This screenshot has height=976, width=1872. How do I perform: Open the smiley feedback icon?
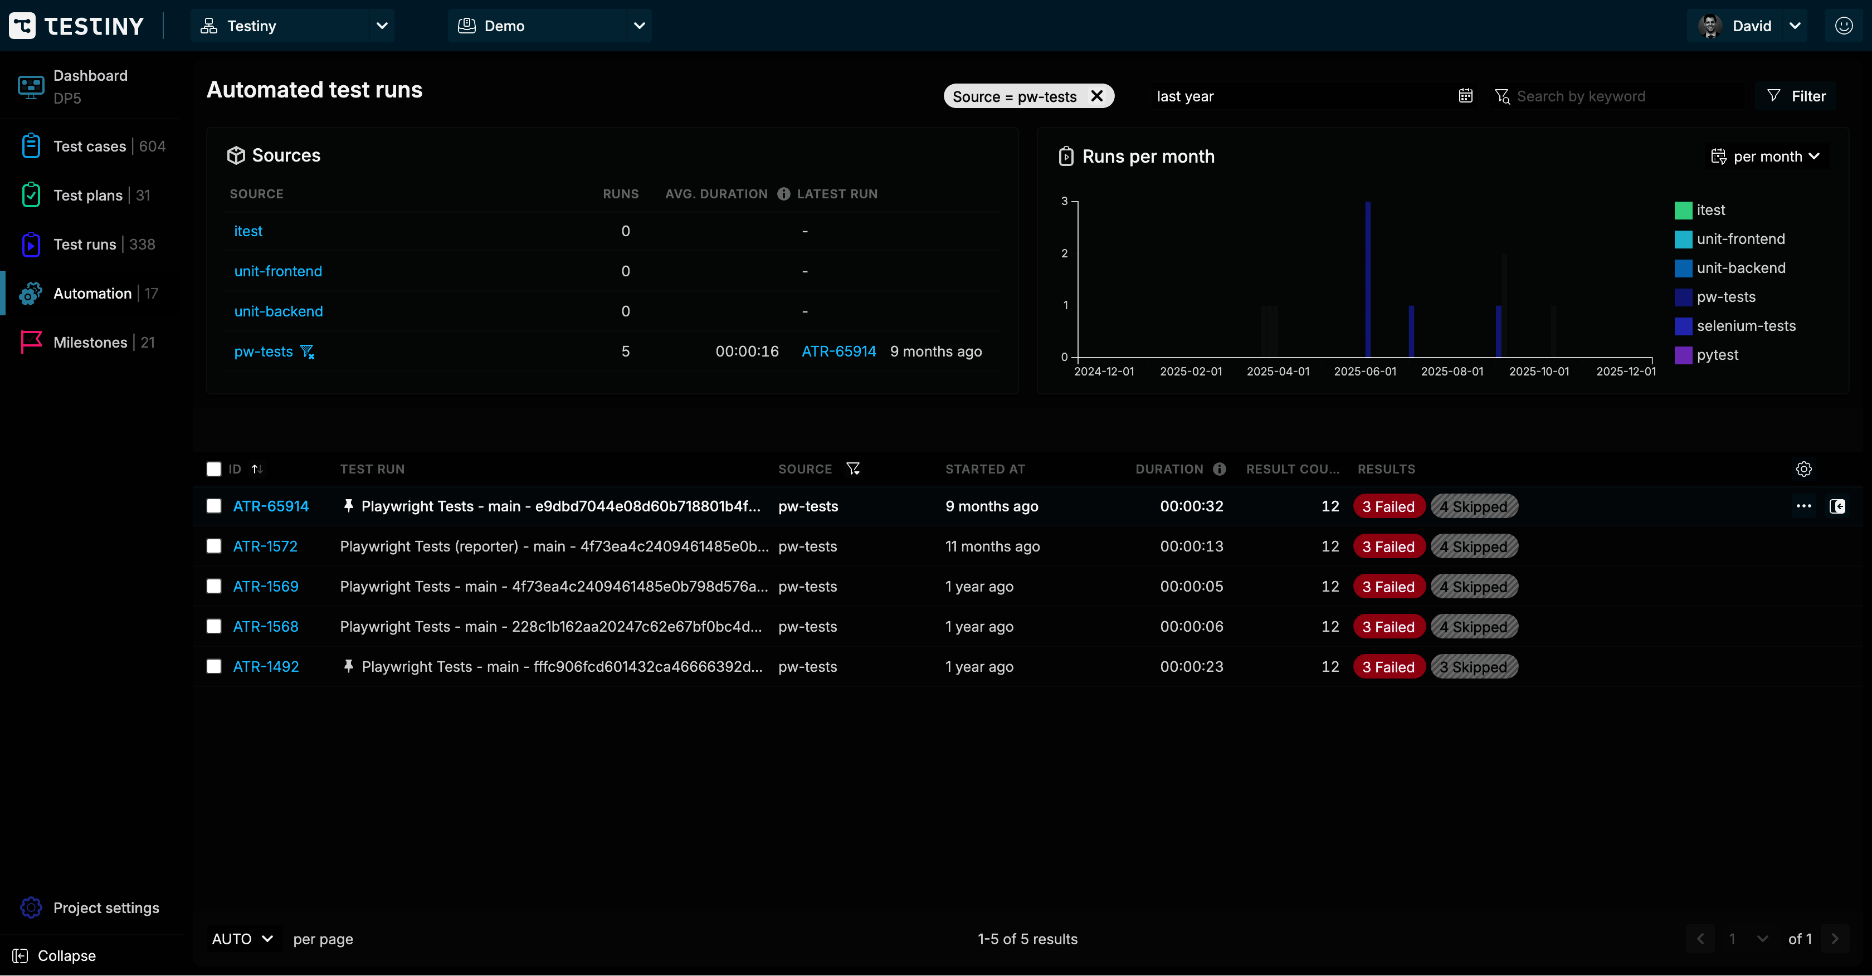pyautogui.click(x=1844, y=26)
